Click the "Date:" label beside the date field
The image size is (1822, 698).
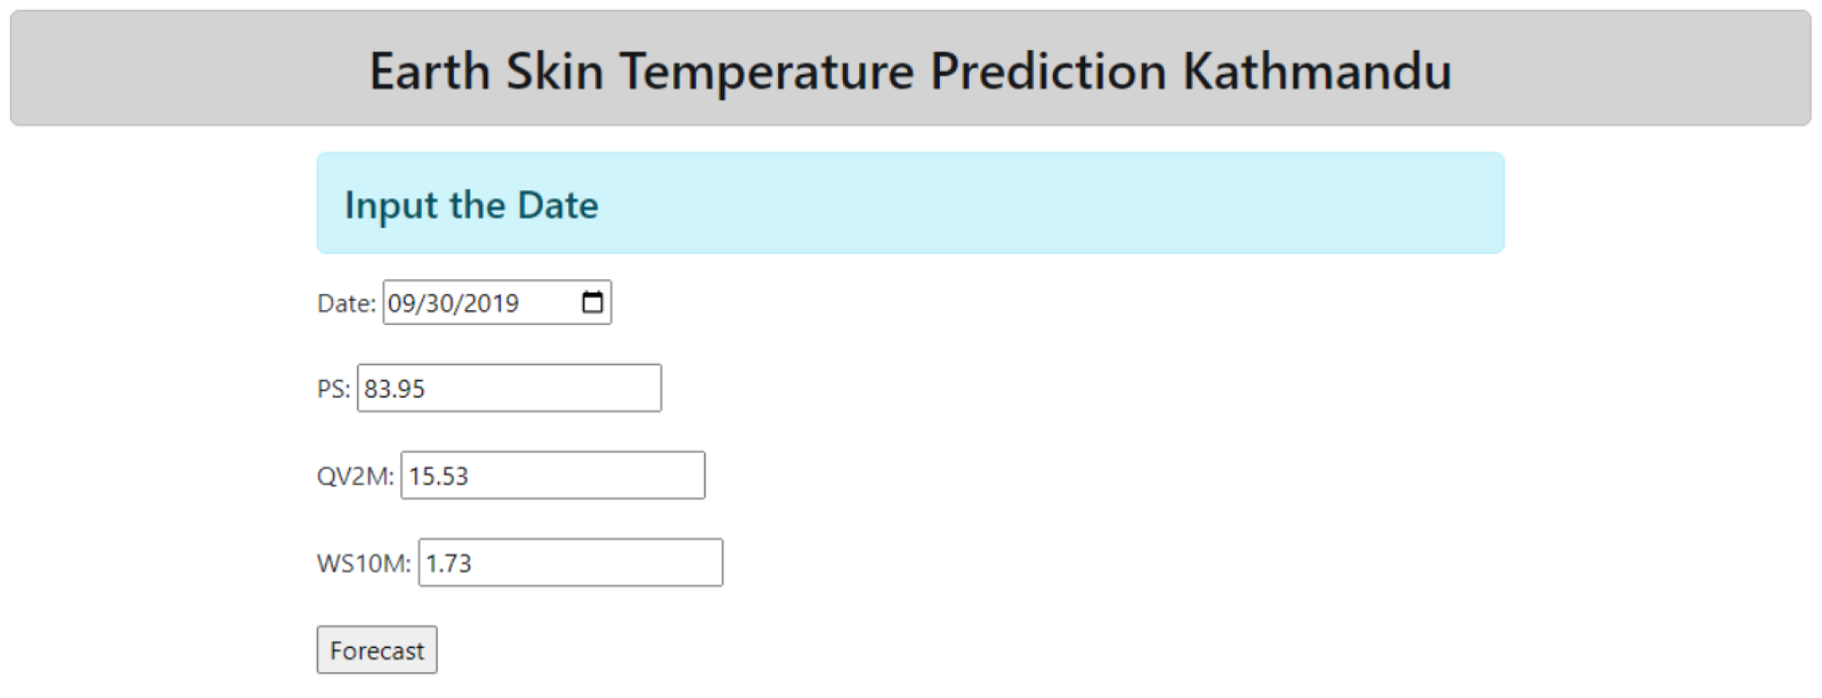[x=346, y=303]
